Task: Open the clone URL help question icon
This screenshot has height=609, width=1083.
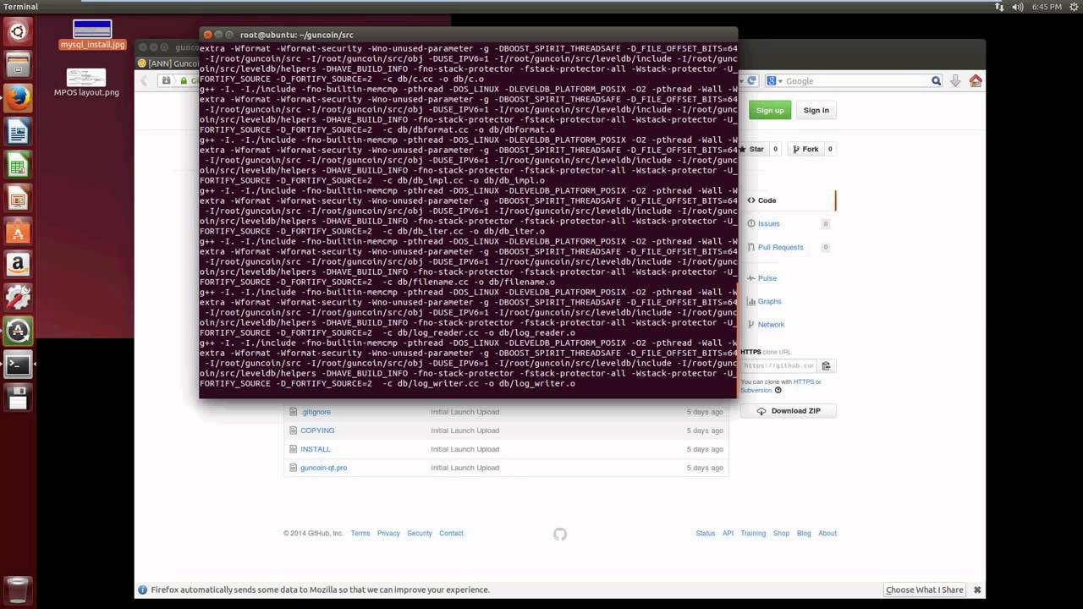Action: point(778,390)
